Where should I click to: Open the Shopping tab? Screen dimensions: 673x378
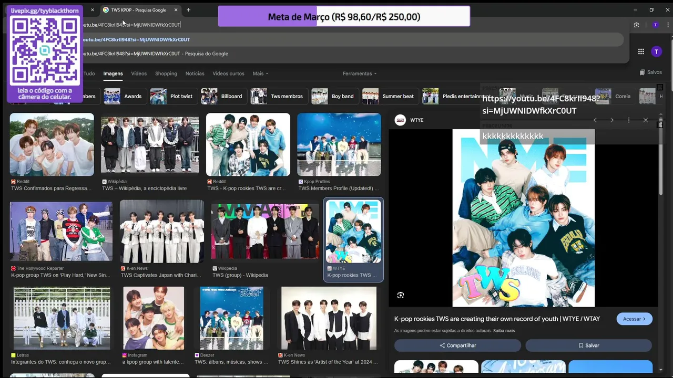tap(166, 73)
